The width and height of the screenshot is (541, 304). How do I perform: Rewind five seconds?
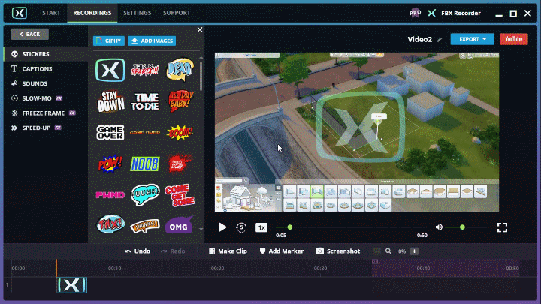241,227
